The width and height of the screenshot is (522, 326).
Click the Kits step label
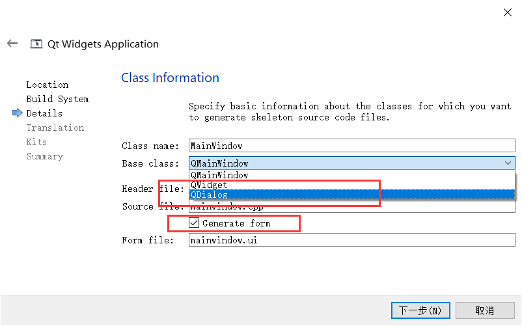click(36, 142)
